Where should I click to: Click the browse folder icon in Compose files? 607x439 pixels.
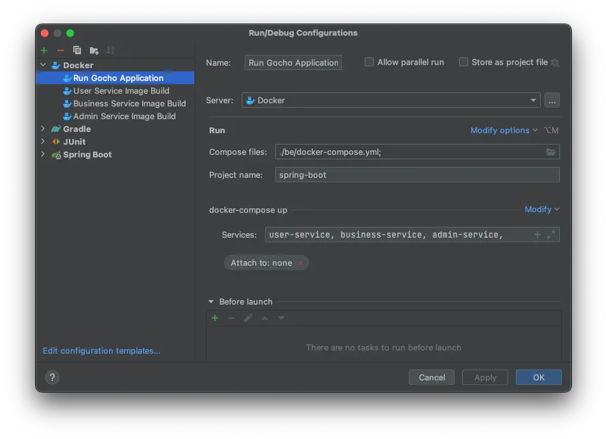(551, 152)
